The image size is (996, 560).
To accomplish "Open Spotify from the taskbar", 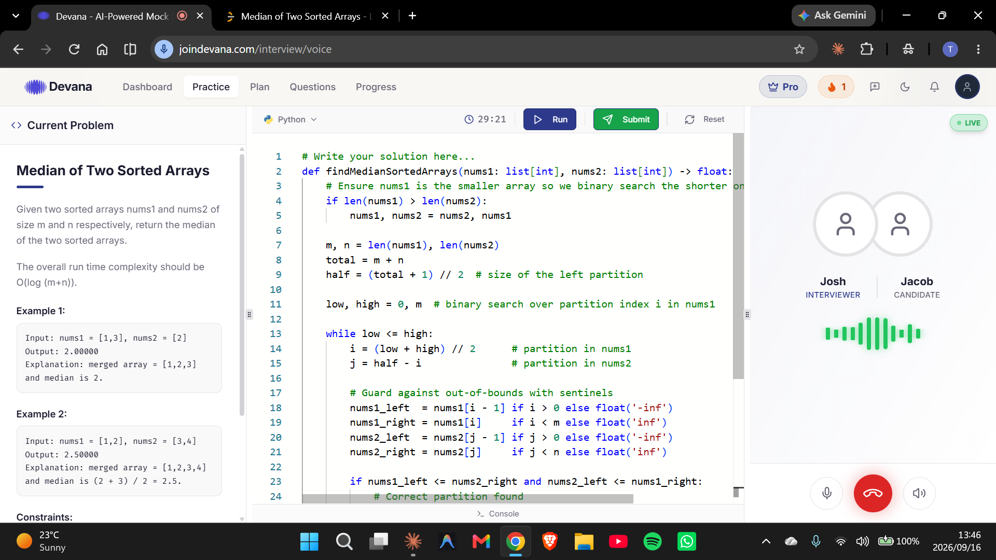I will coord(652,541).
